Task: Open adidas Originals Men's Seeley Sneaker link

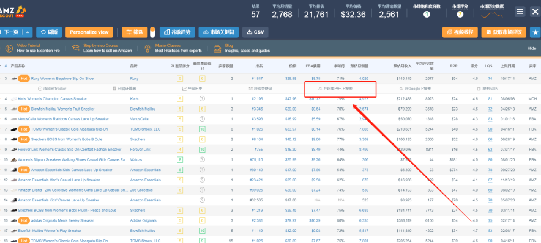Action: point(62,220)
